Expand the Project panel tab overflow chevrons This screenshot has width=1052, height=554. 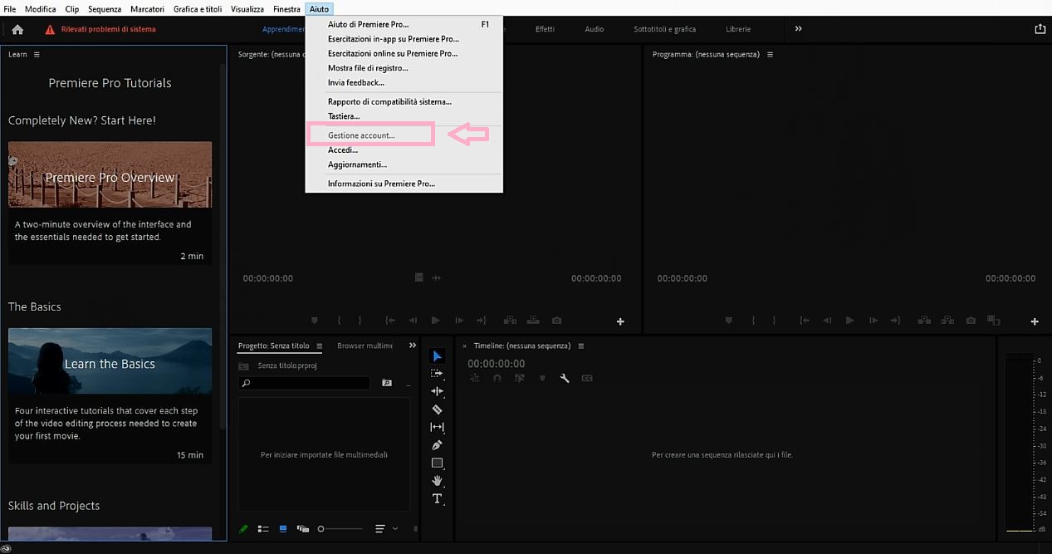pos(413,346)
